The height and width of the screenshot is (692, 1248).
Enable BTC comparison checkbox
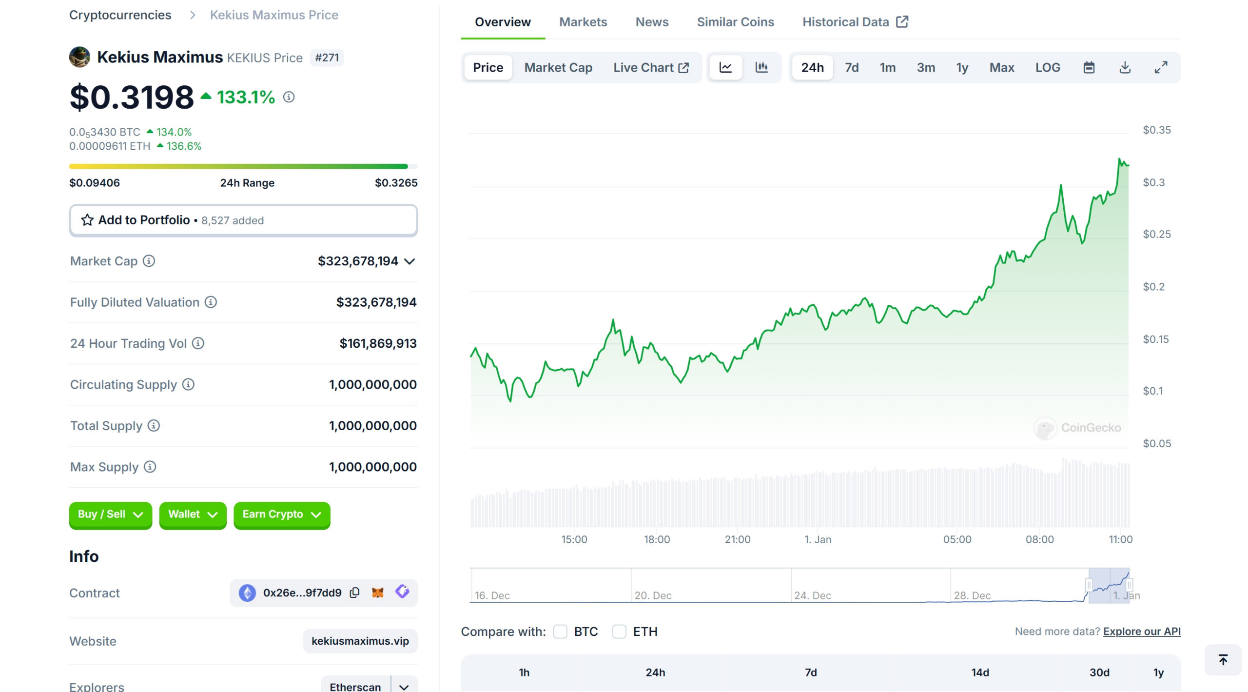point(560,632)
